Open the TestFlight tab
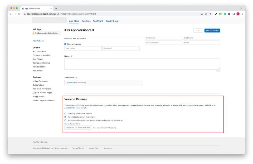Viewport: 253px width, 164px height. pyautogui.click(x=98, y=21)
